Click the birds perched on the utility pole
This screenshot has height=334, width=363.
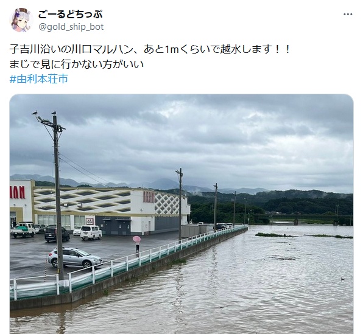coord(44,113)
